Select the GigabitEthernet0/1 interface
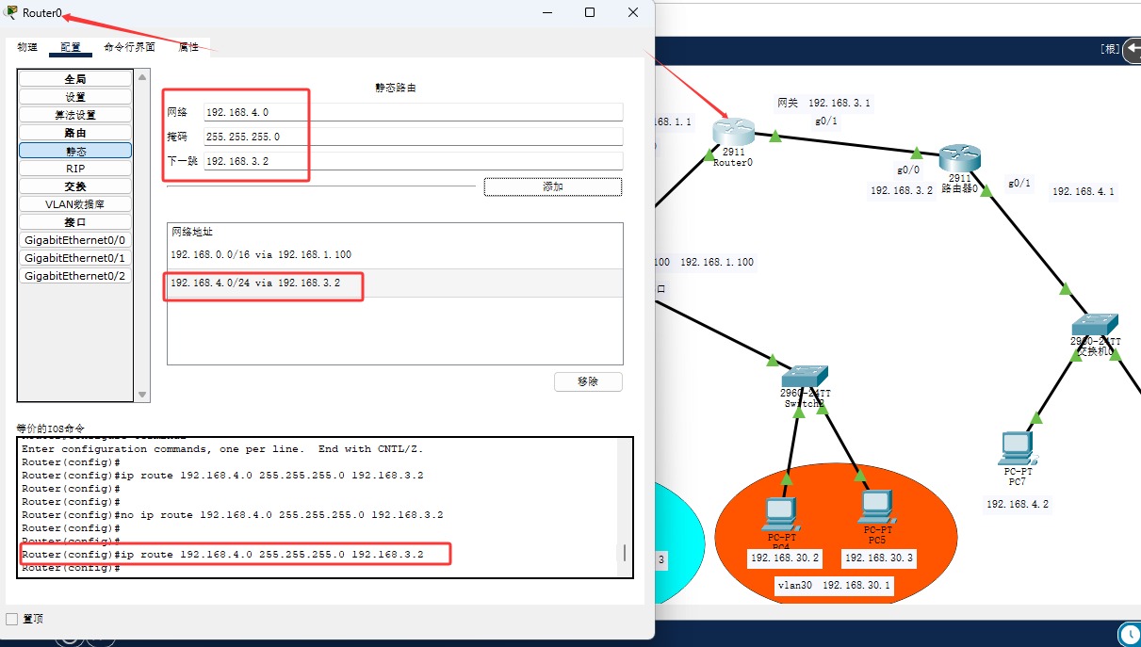Screen dimensions: 1141x647 click(x=75, y=258)
